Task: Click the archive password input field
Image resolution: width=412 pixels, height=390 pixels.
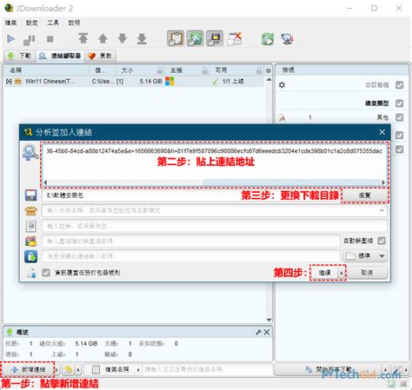Action: 190,241
